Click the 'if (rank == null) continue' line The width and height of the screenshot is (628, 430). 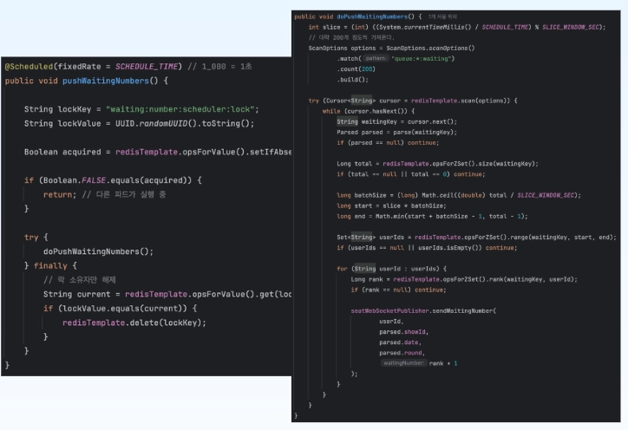click(398, 290)
